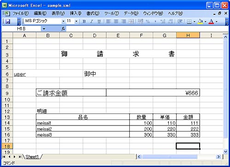
Task: Open the Borders dropdown arrow
Action: (195, 22)
